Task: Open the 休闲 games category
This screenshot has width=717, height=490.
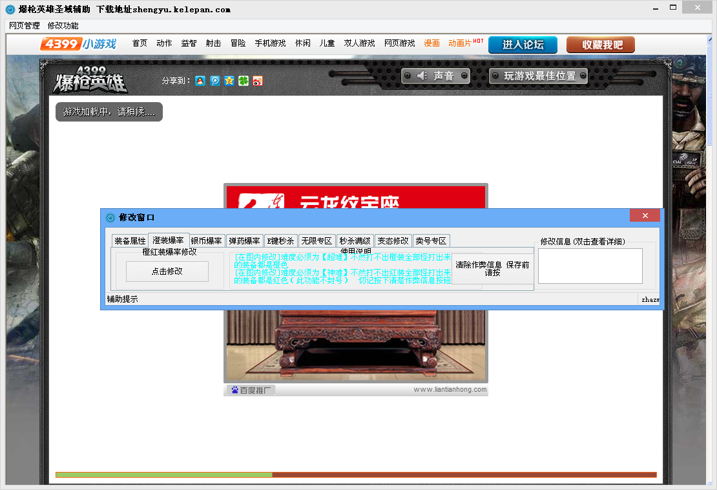Action: pos(303,43)
